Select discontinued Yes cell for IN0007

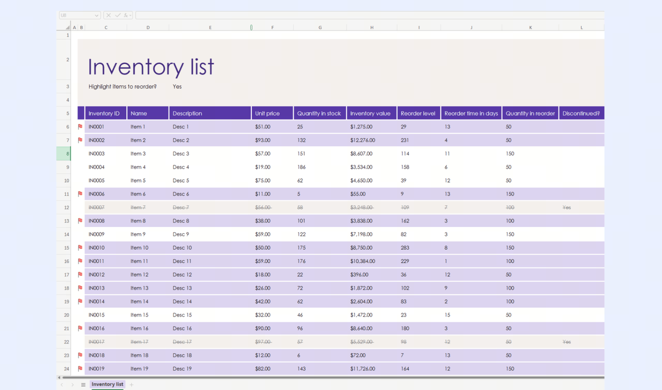(567, 207)
